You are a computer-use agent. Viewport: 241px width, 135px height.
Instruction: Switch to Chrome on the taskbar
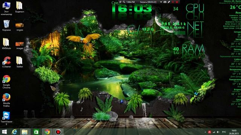click(47, 132)
